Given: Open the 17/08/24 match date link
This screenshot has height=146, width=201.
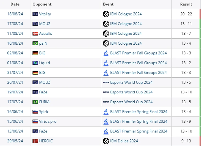Looking at the screenshot, I should coord(15,24).
